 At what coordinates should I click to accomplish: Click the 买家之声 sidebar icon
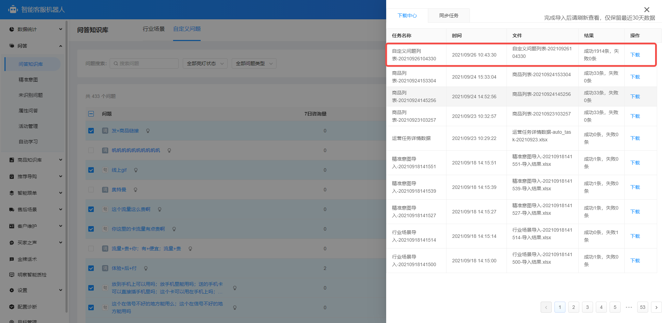[x=12, y=243]
